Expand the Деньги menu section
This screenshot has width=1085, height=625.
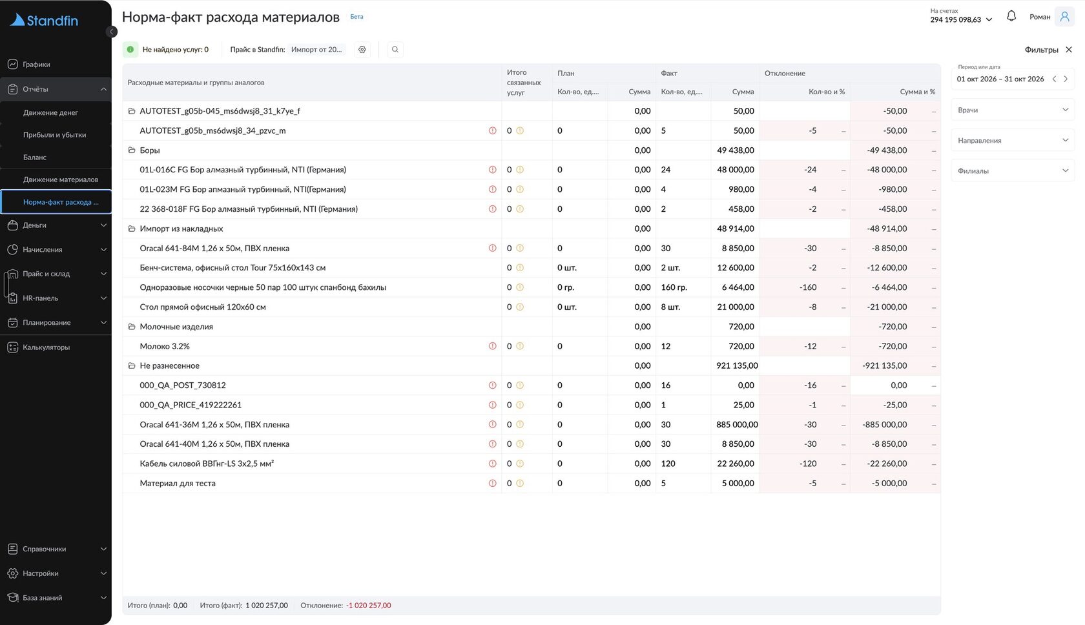coord(56,225)
